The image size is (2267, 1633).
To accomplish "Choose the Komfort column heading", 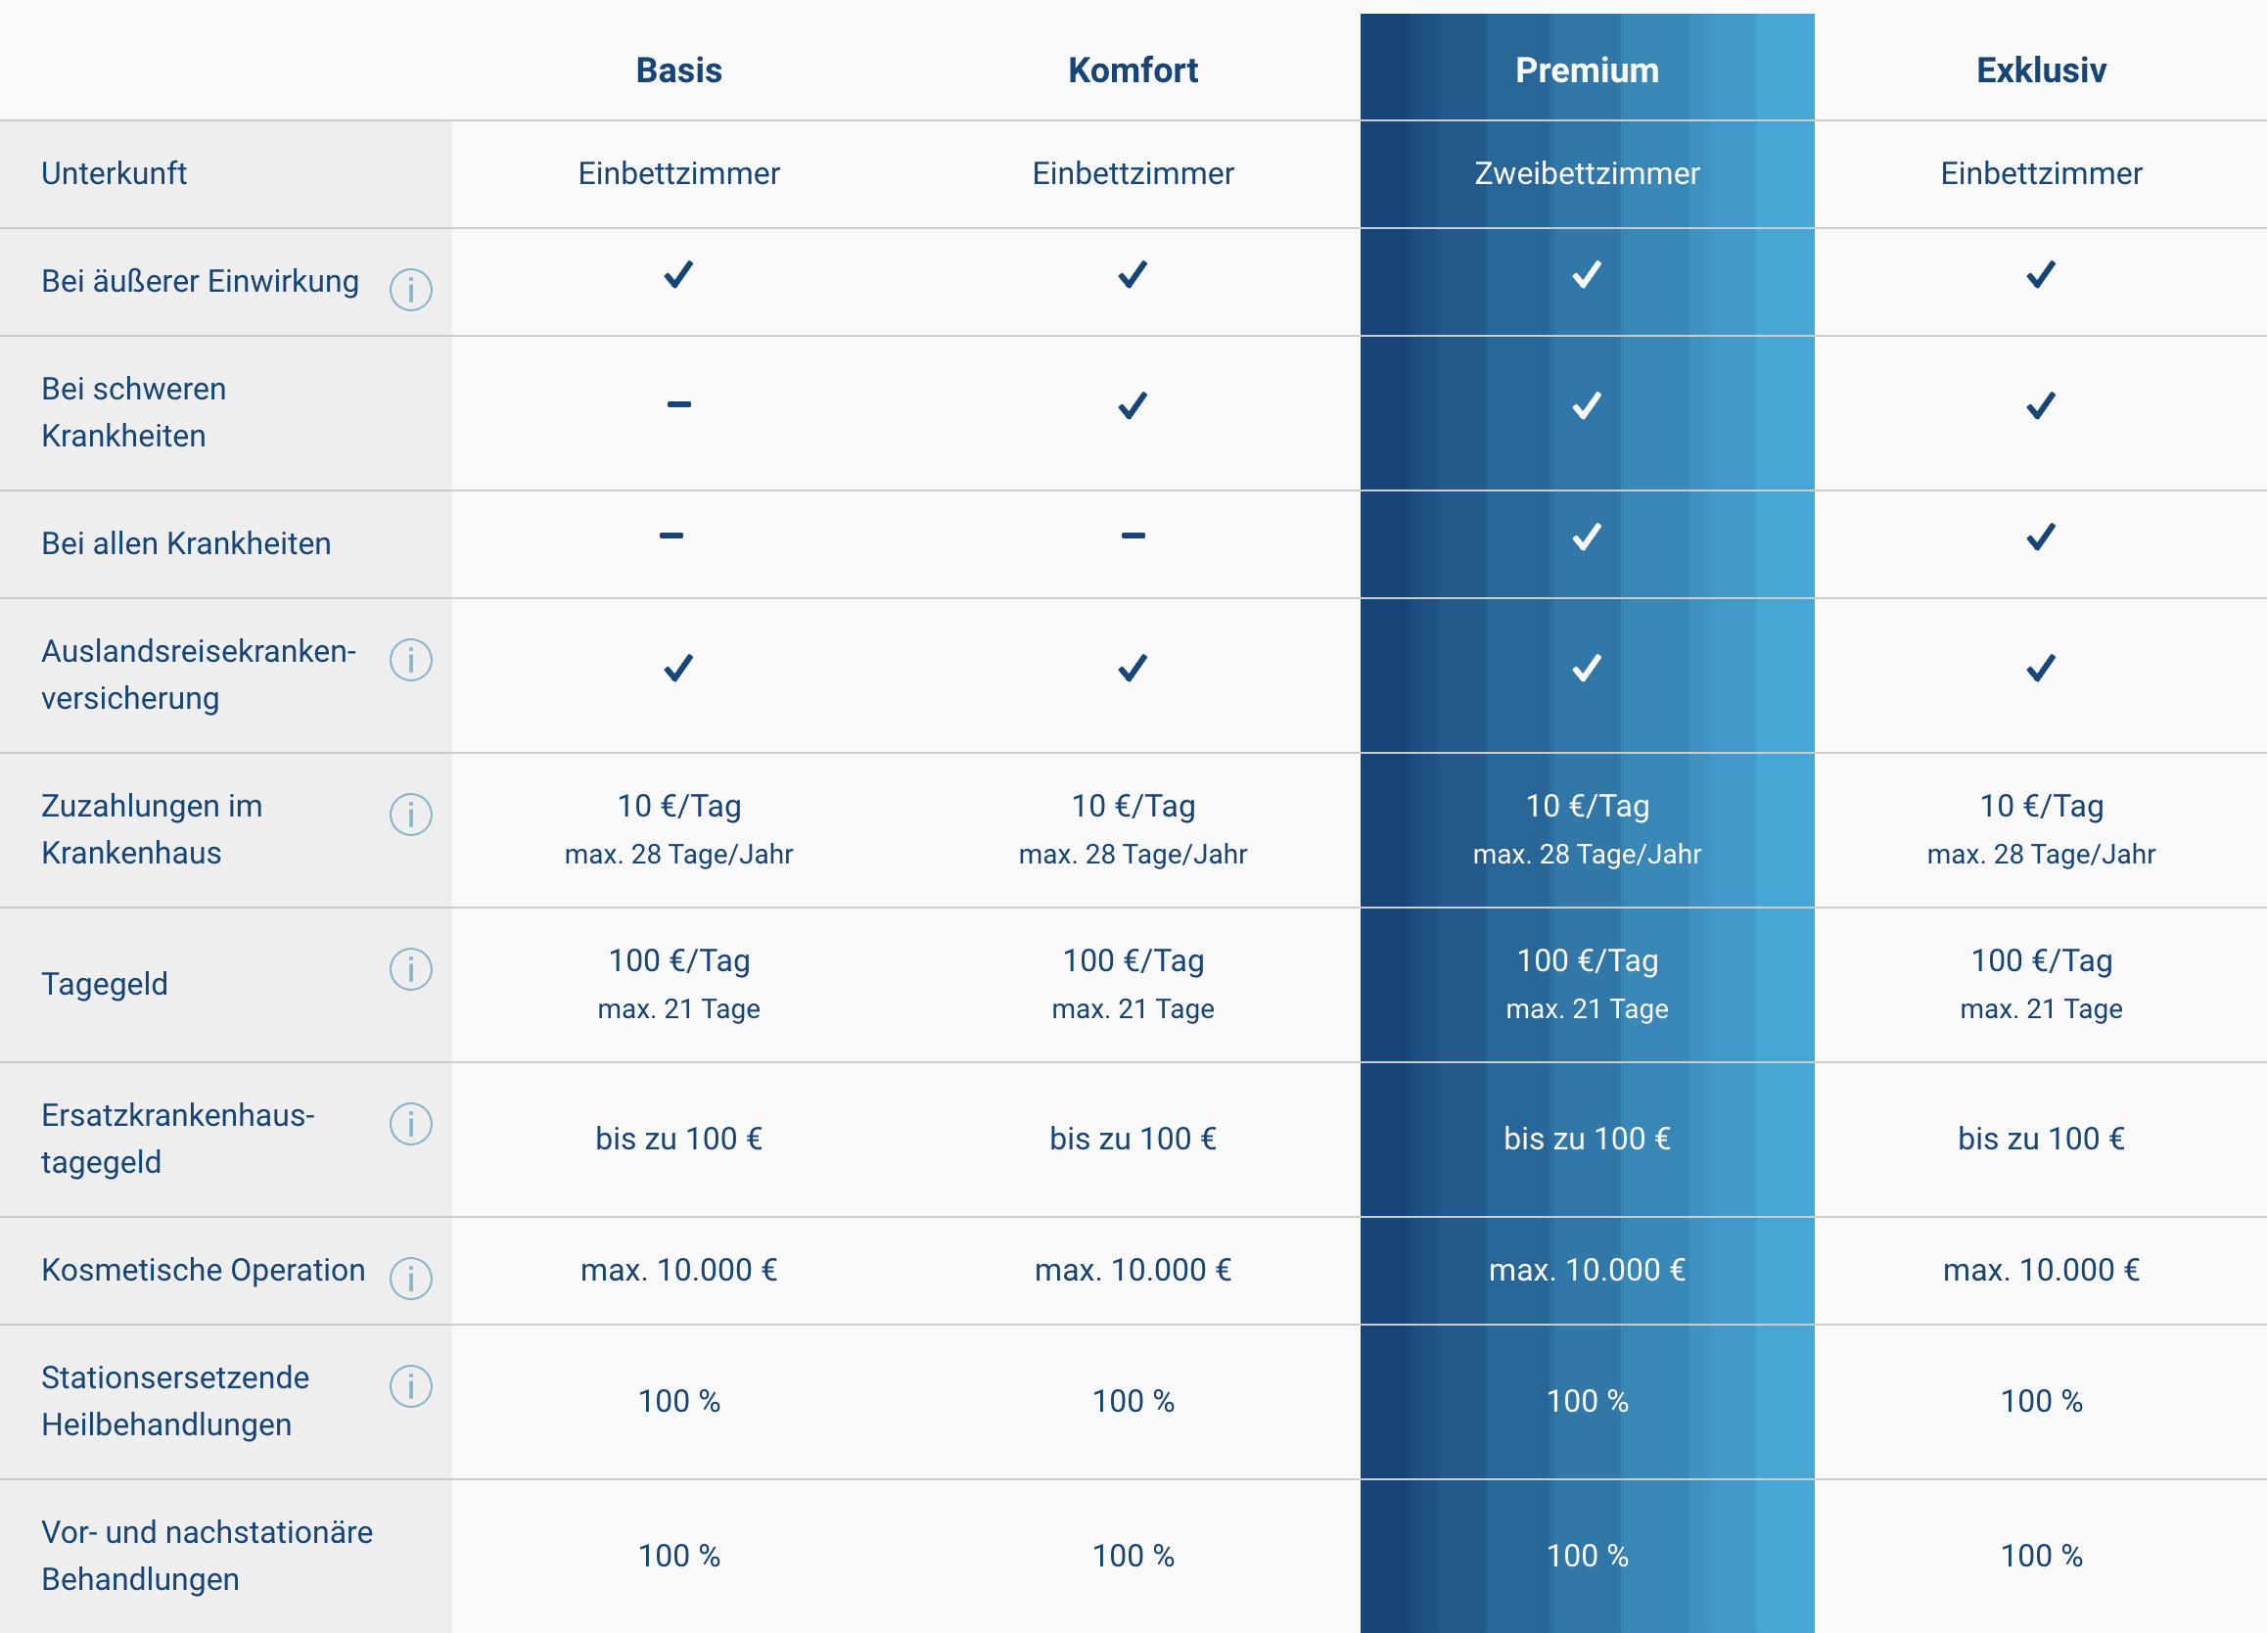I will coord(1133,70).
